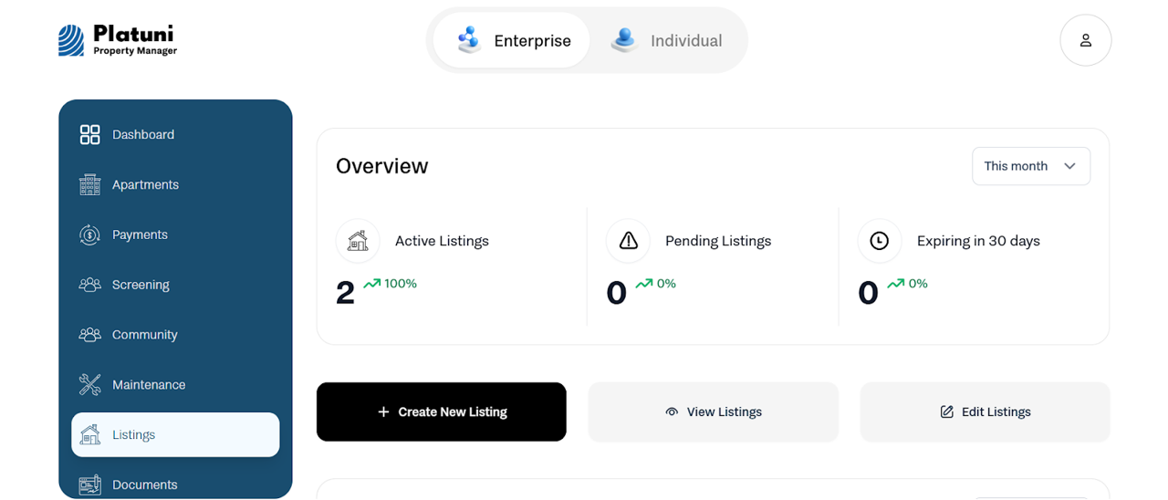Click the Active Listings label
Screen dimensions: 1168x500
pyautogui.click(x=442, y=241)
